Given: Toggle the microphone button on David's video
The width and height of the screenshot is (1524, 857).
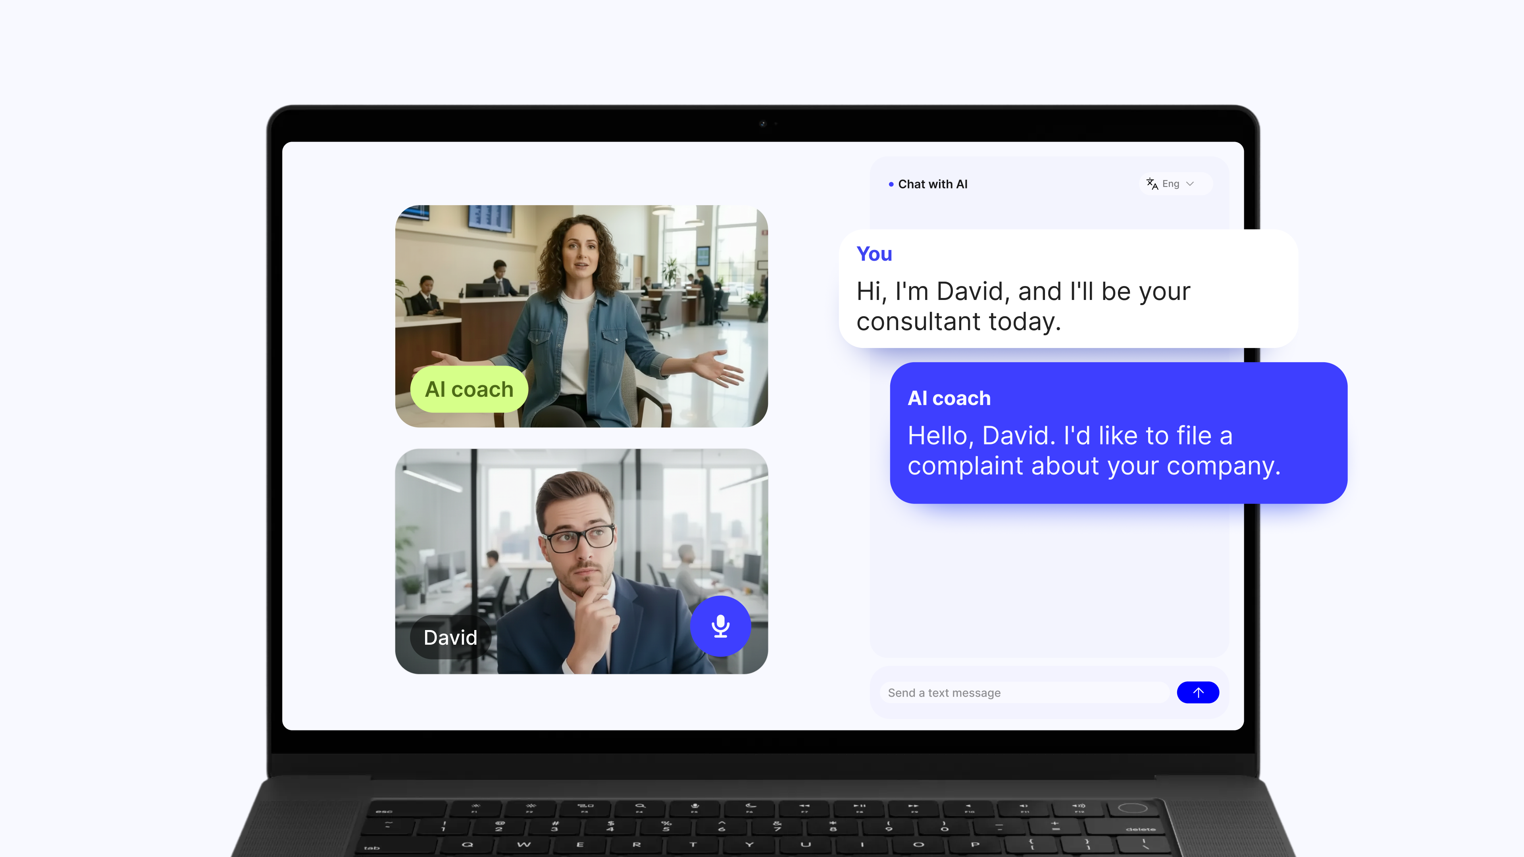Looking at the screenshot, I should [x=720, y=626].
